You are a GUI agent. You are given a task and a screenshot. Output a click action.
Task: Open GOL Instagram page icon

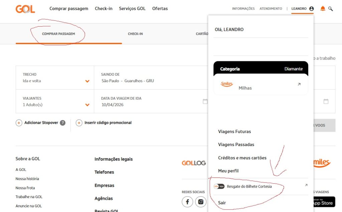[201, 202]
